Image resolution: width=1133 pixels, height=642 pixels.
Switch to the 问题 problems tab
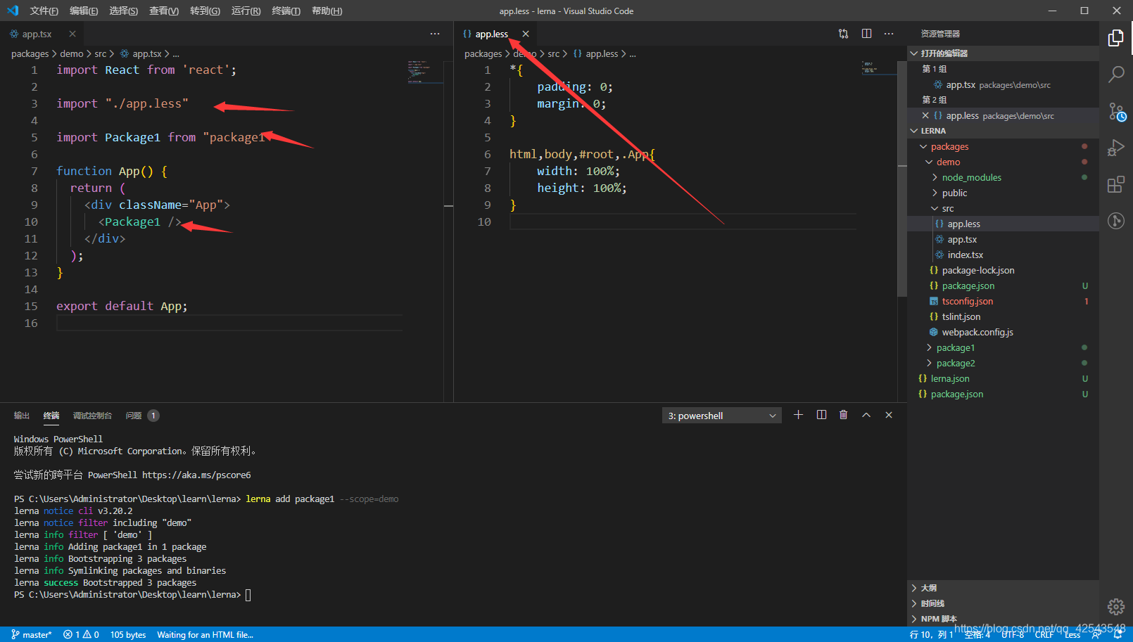pos(141,416)
